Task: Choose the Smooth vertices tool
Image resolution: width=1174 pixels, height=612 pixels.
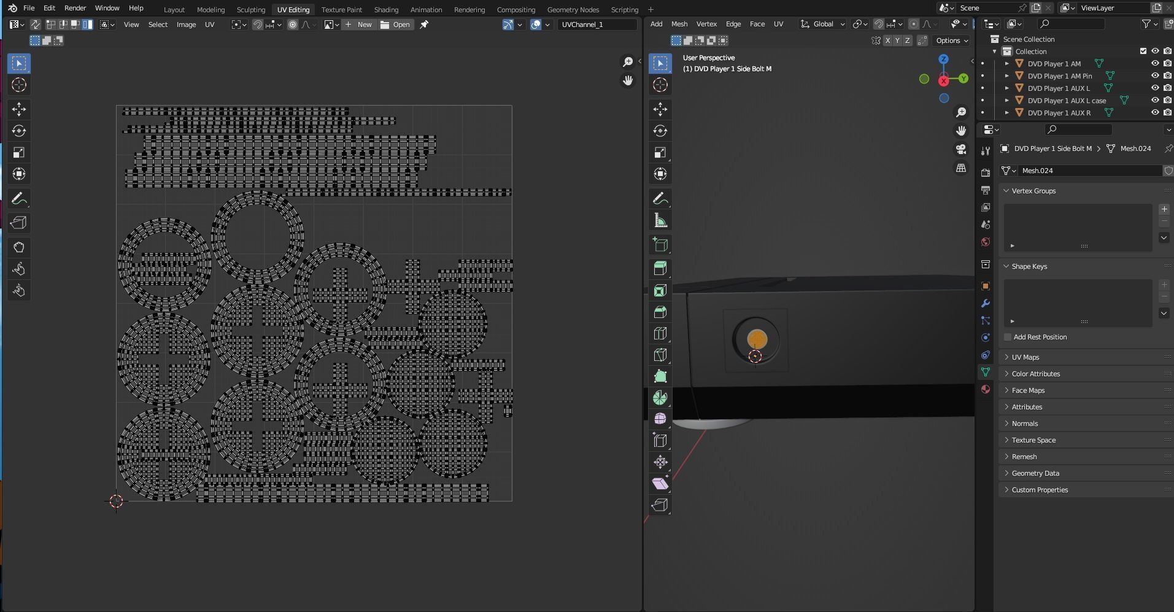Action: [x=660, y=419]
